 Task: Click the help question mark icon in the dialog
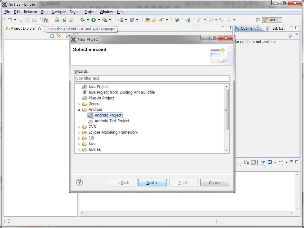[x=79, y=182]
